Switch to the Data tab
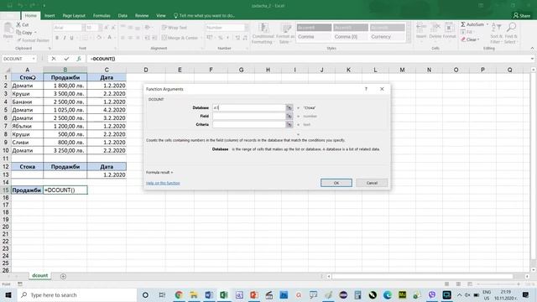This screenshot has width=537, height=302. coord(123,15)
